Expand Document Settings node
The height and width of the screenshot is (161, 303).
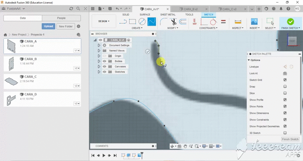click(99, 45)
